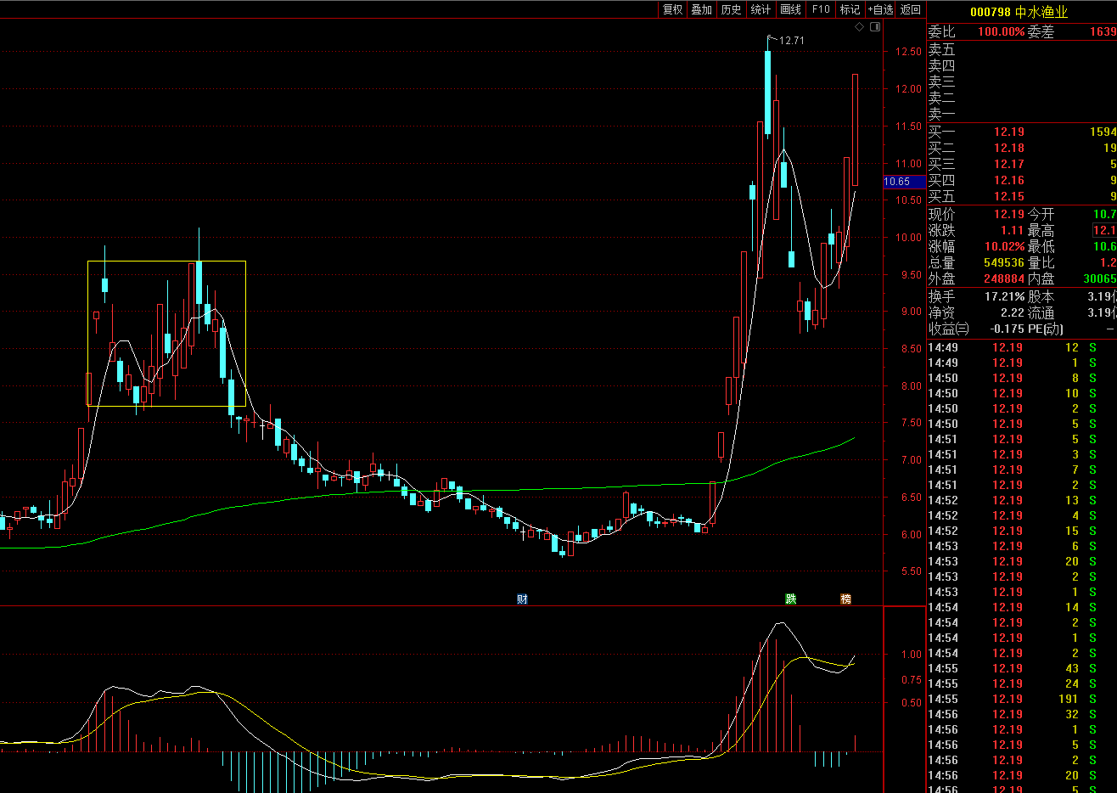Click the 今开 label
The width and height of the screenshot is (1117, 793).
(1041, 214)
